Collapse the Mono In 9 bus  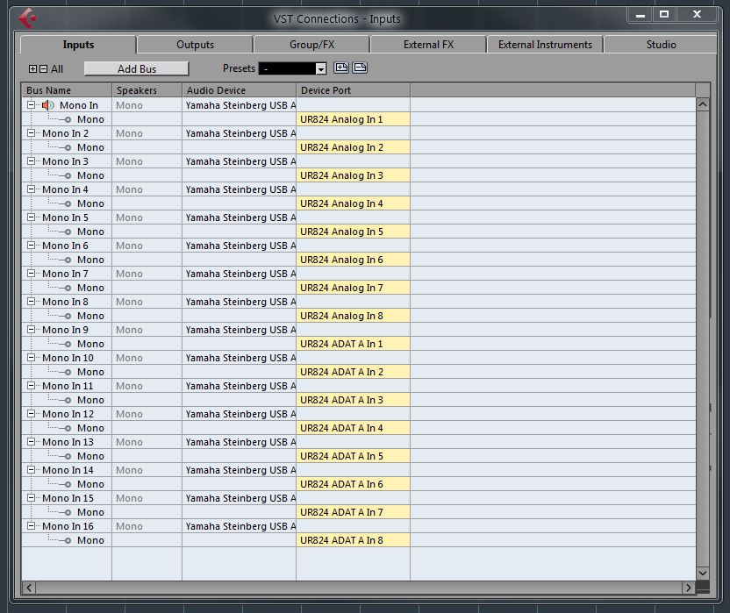pos(32,330)
